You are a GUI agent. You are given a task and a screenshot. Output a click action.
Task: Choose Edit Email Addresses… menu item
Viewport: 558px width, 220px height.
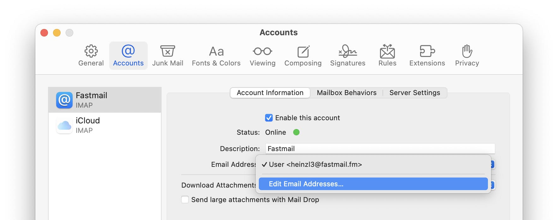(373, 184)
